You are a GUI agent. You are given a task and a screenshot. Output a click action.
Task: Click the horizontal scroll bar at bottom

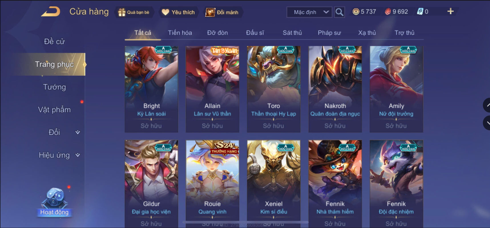click(x=245, y=222)
